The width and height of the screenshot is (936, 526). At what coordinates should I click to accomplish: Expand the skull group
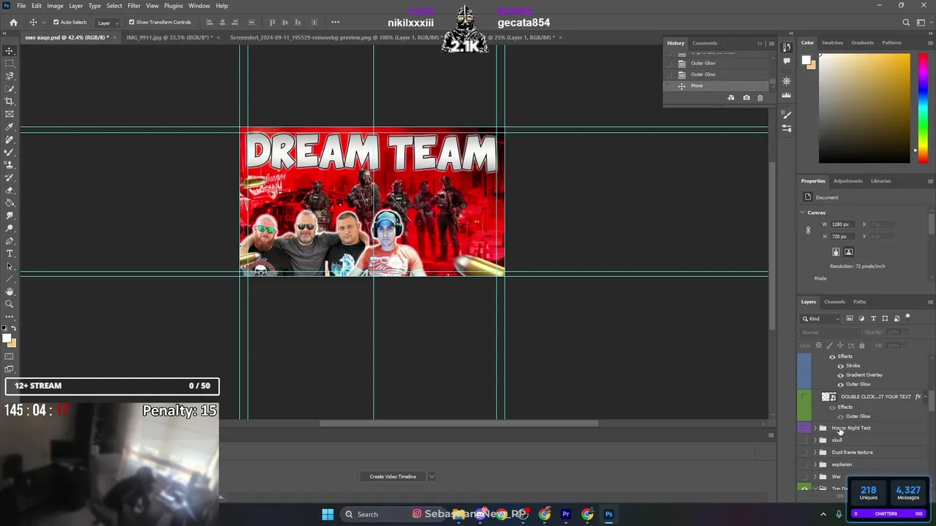(815, 441)
